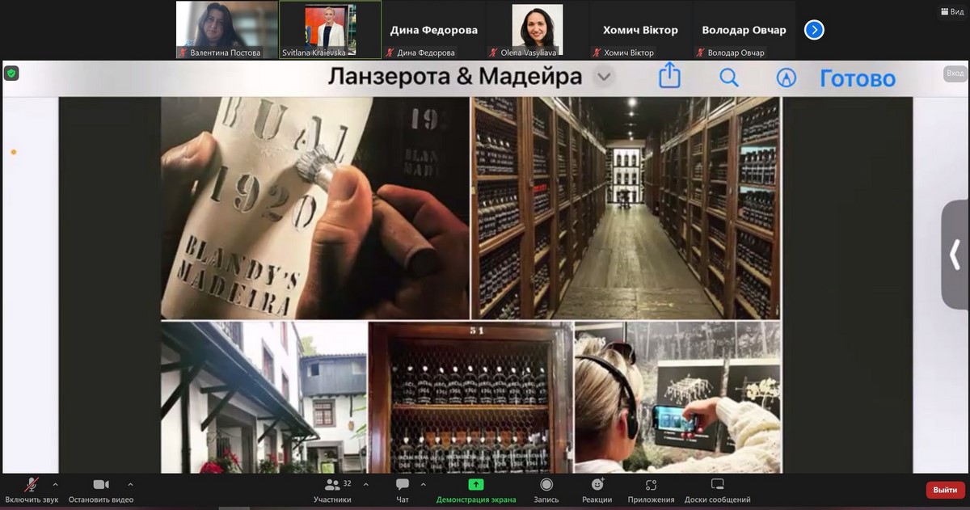
Task: Select the markup pen circle icon
Action: (x=786, y=78)
